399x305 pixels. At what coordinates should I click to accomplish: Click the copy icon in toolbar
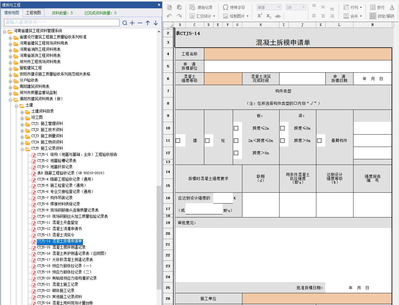coord(169,7)
